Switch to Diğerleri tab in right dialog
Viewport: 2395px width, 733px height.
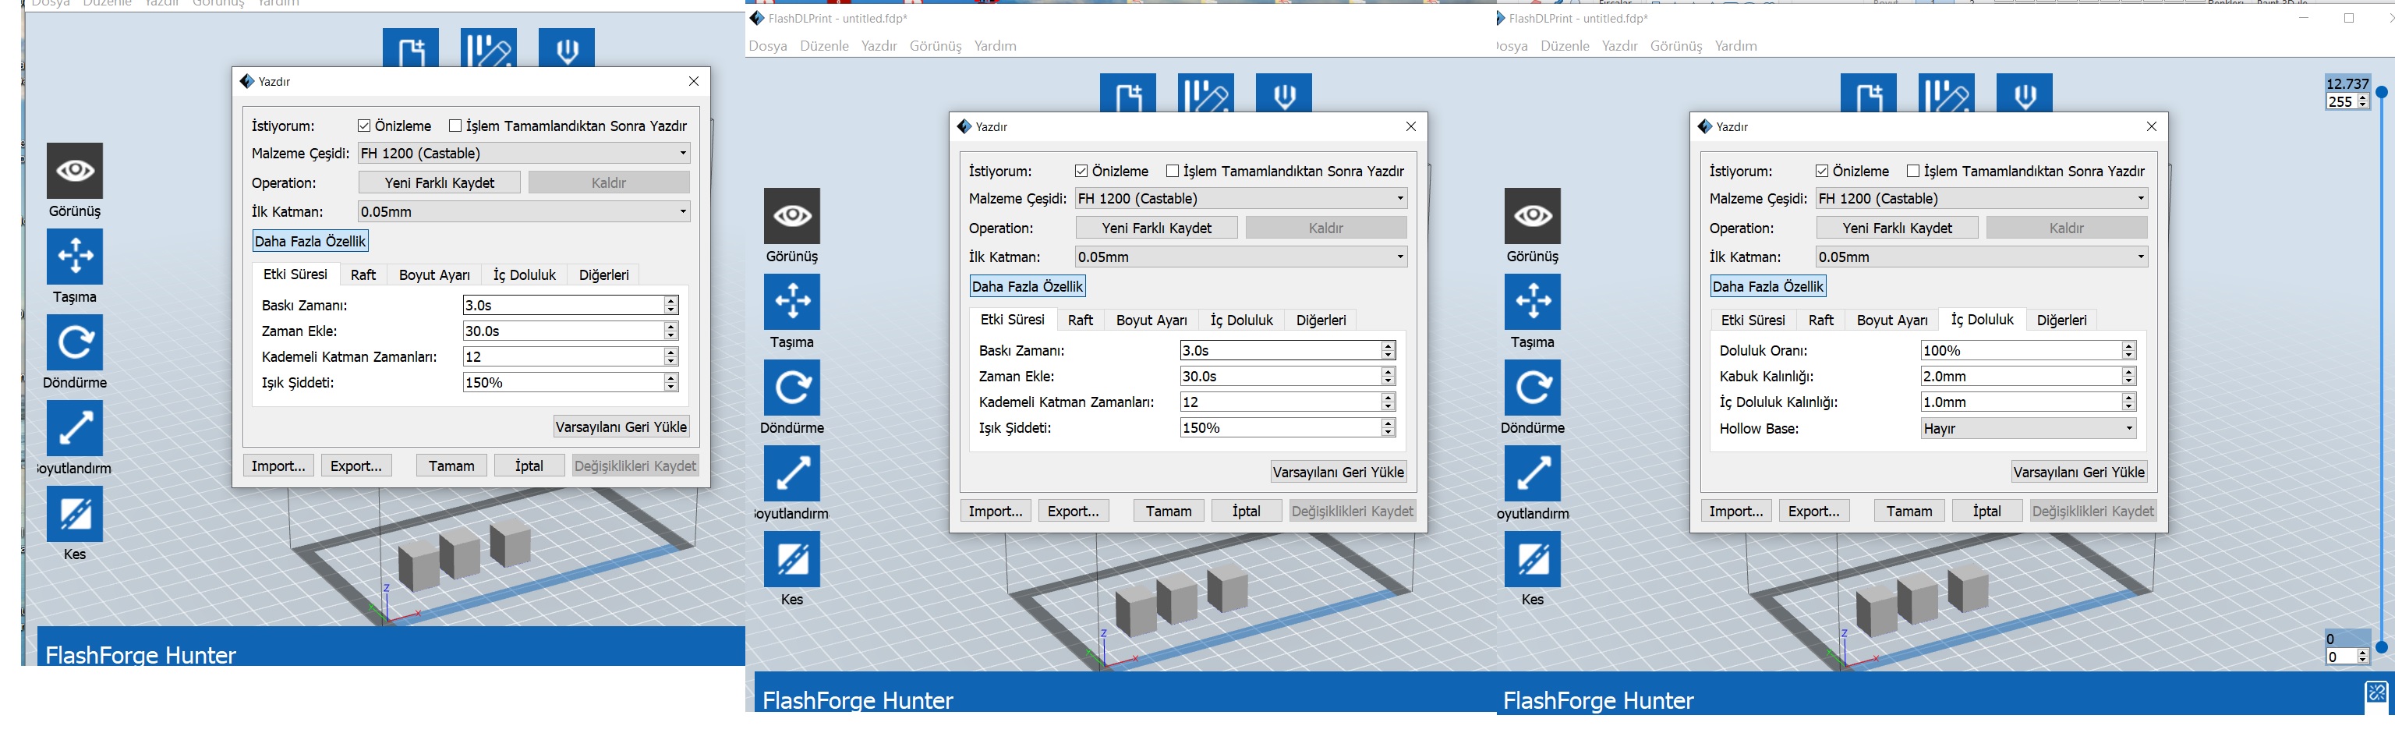click(x=2061, y=320)
